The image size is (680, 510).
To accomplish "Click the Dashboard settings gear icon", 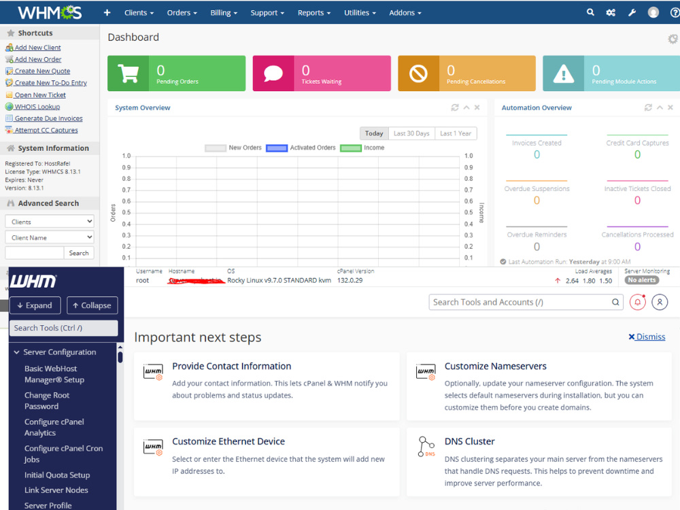I will [673, 39].
